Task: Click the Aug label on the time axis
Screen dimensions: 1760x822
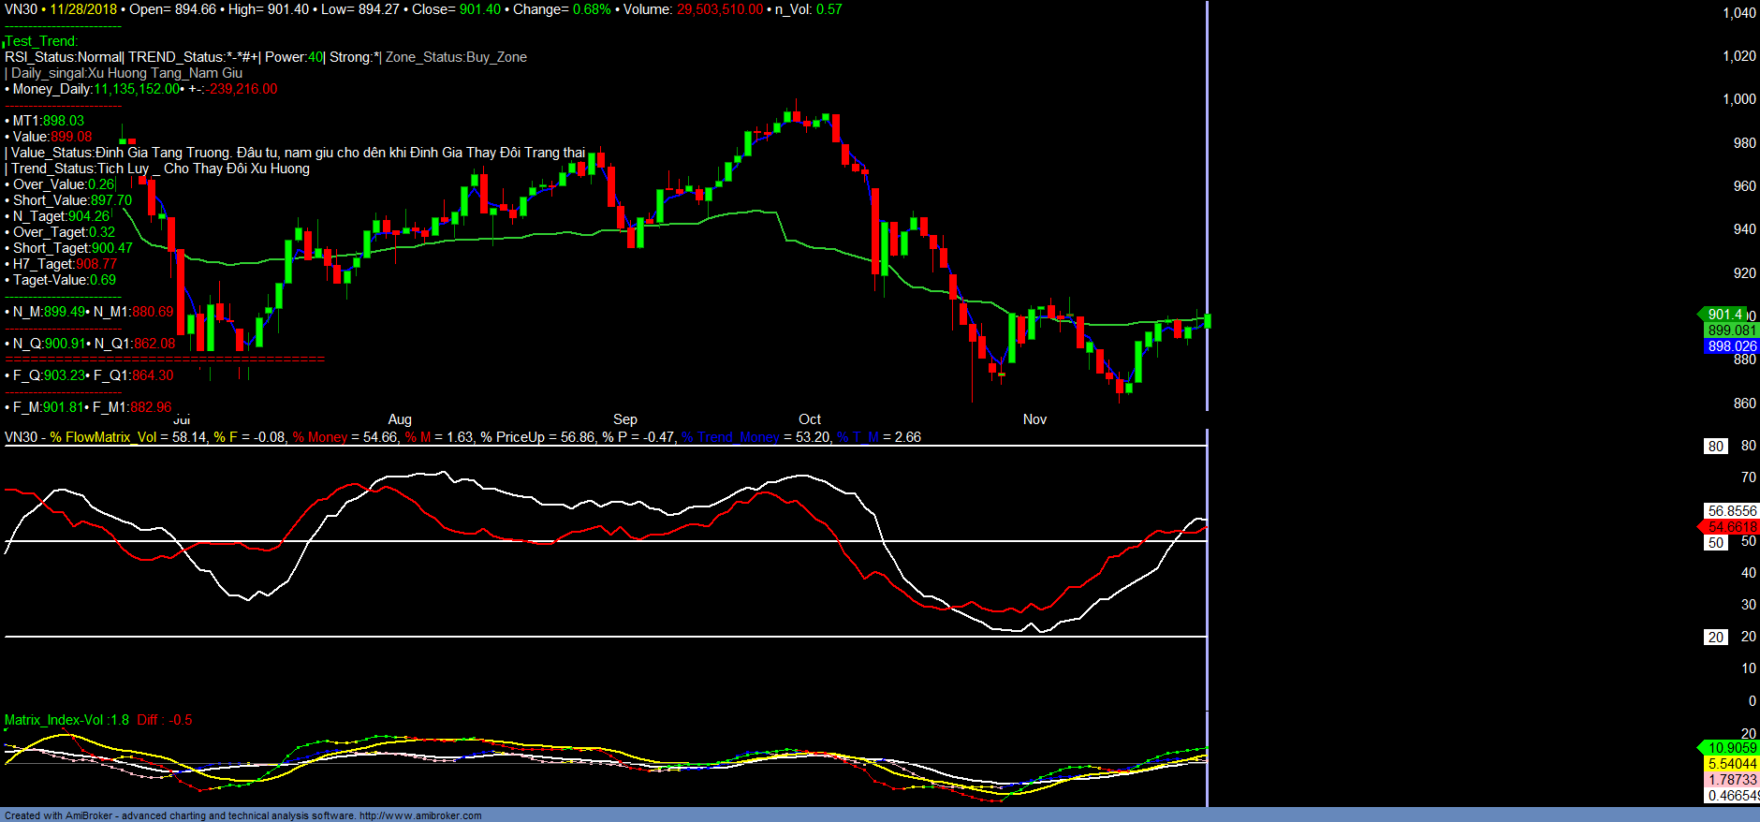Action: point(400,419)
